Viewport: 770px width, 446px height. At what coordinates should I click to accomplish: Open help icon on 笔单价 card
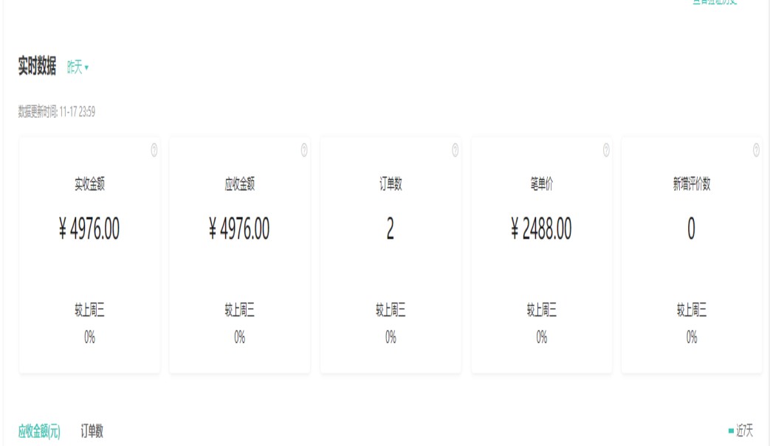606,150
